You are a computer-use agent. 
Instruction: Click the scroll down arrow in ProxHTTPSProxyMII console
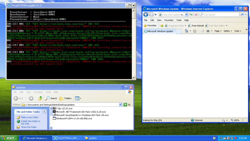tap(133, 77)
